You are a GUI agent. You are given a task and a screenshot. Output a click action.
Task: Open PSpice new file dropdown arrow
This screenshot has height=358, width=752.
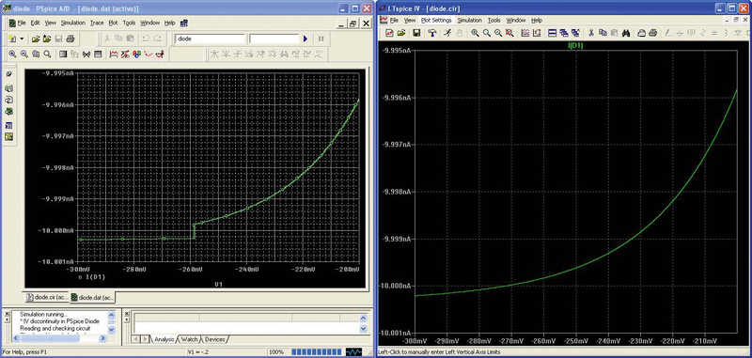click(x=22, y=39)
